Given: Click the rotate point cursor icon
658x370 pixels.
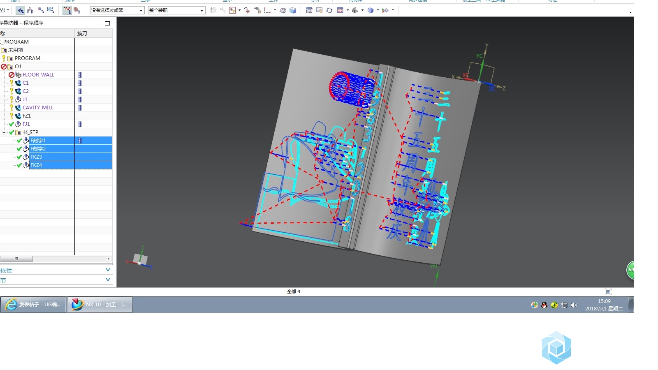Looking at the screenshot, I should pyautogui.click(x=247, y=10).
